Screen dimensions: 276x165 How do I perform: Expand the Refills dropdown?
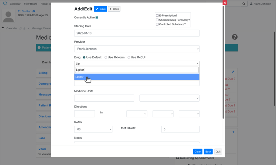[x=93, y=129]
